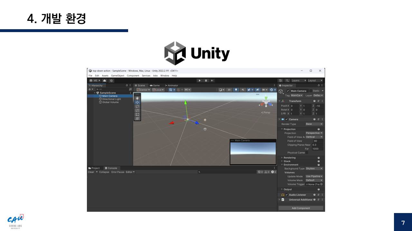
Task: Select the Rotate tool in Scene toolbar
Action: 137,106
